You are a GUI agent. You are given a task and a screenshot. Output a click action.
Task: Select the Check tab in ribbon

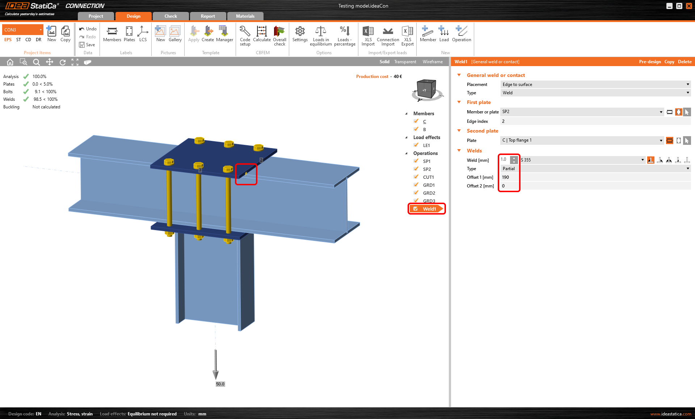coord(171,16)
